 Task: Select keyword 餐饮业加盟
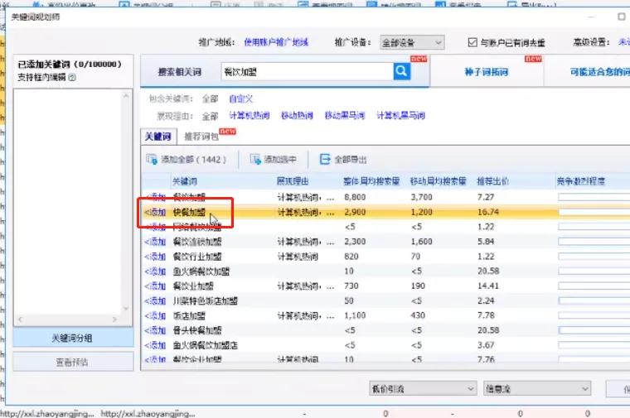193,286
